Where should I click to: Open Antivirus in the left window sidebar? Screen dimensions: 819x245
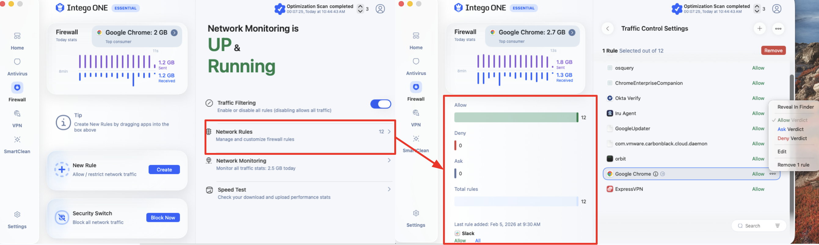pos(17,67)
